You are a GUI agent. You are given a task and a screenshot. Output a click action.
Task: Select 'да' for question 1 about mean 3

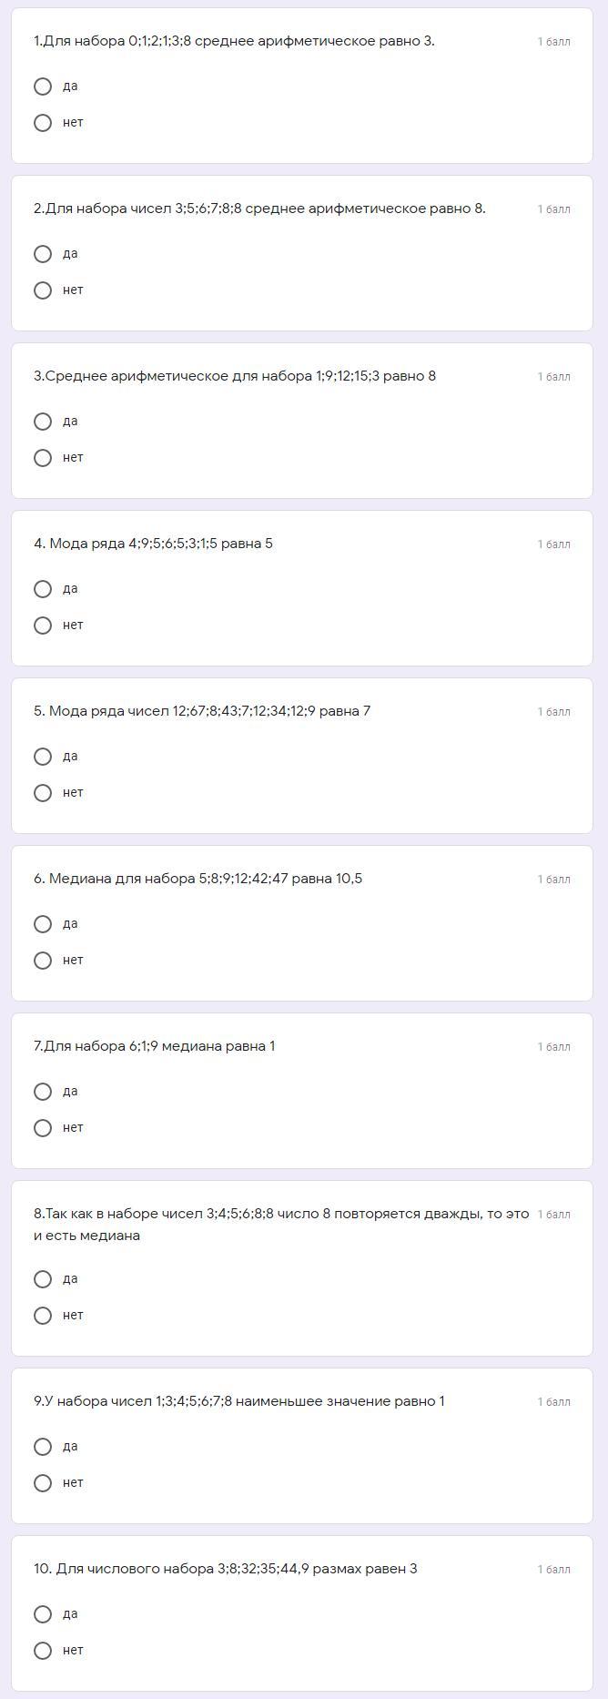point(43,86)
